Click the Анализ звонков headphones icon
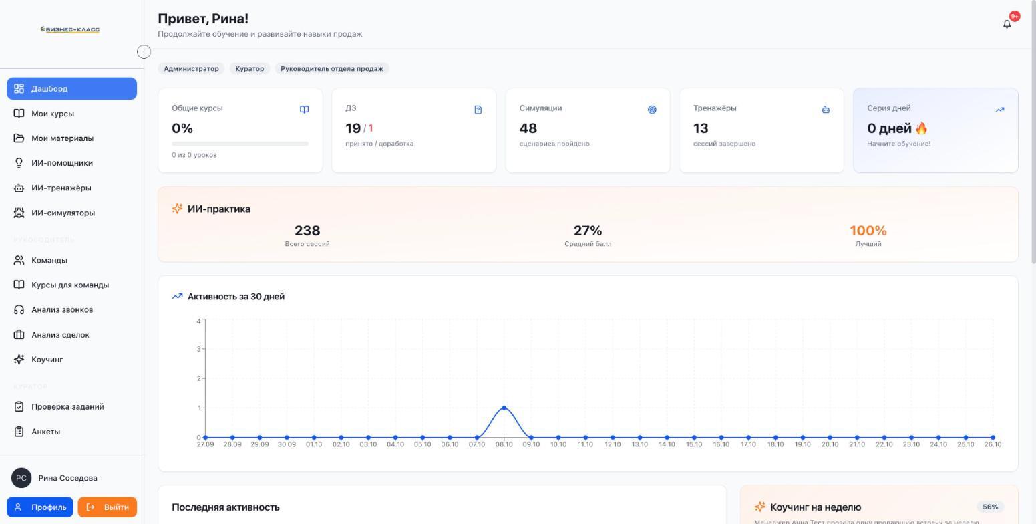 [x=19, y=309]
